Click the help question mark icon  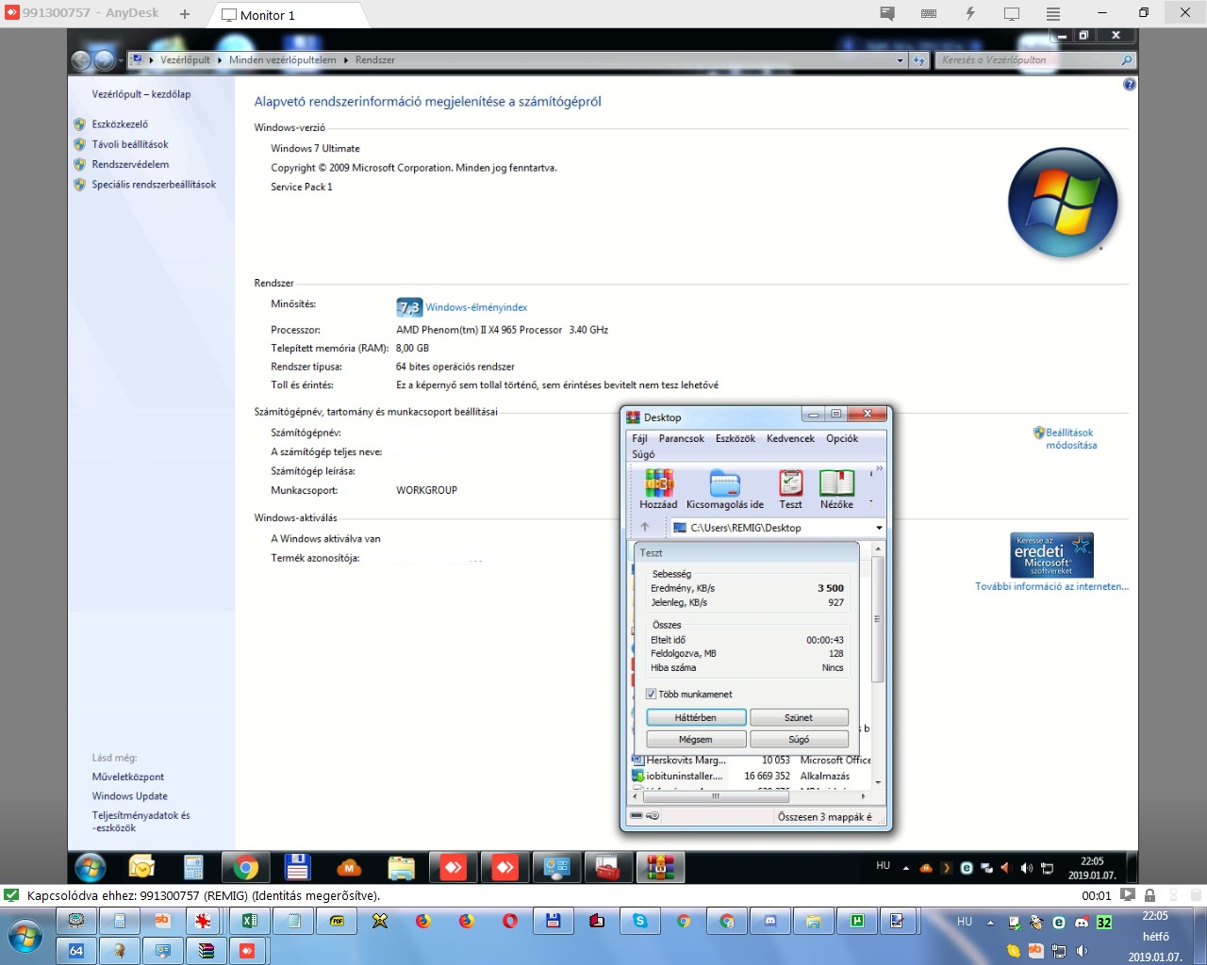(1130, 85)
